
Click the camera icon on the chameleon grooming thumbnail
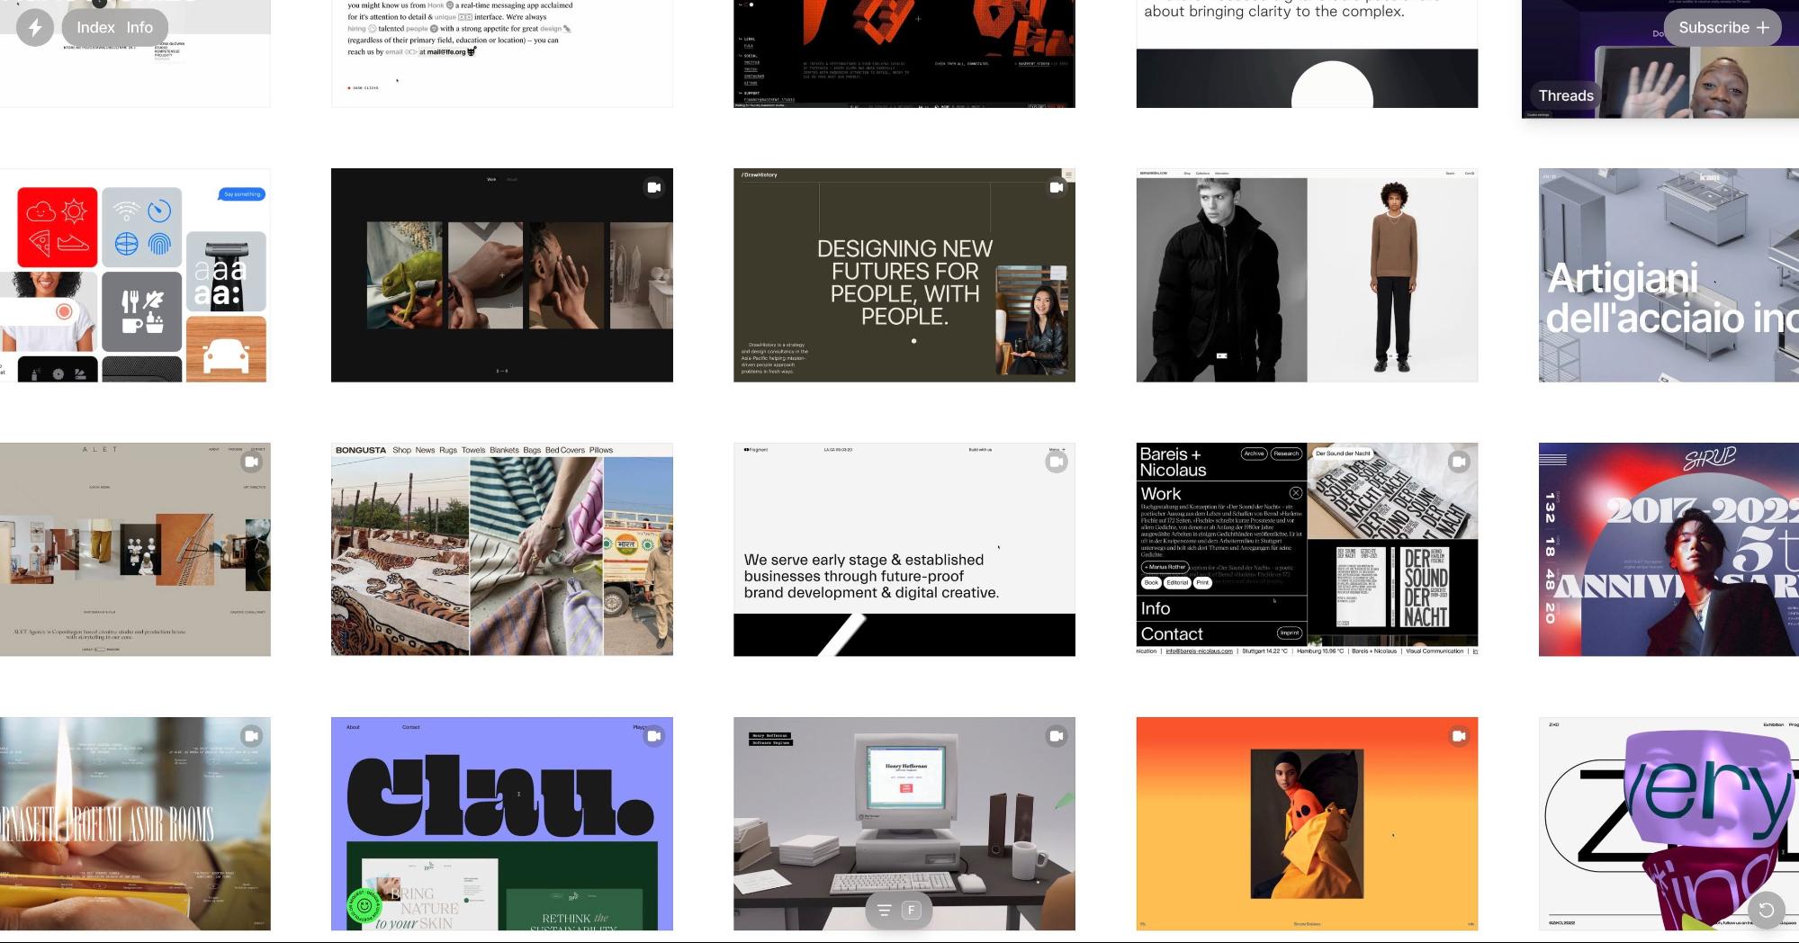click(x=653, y=187)
